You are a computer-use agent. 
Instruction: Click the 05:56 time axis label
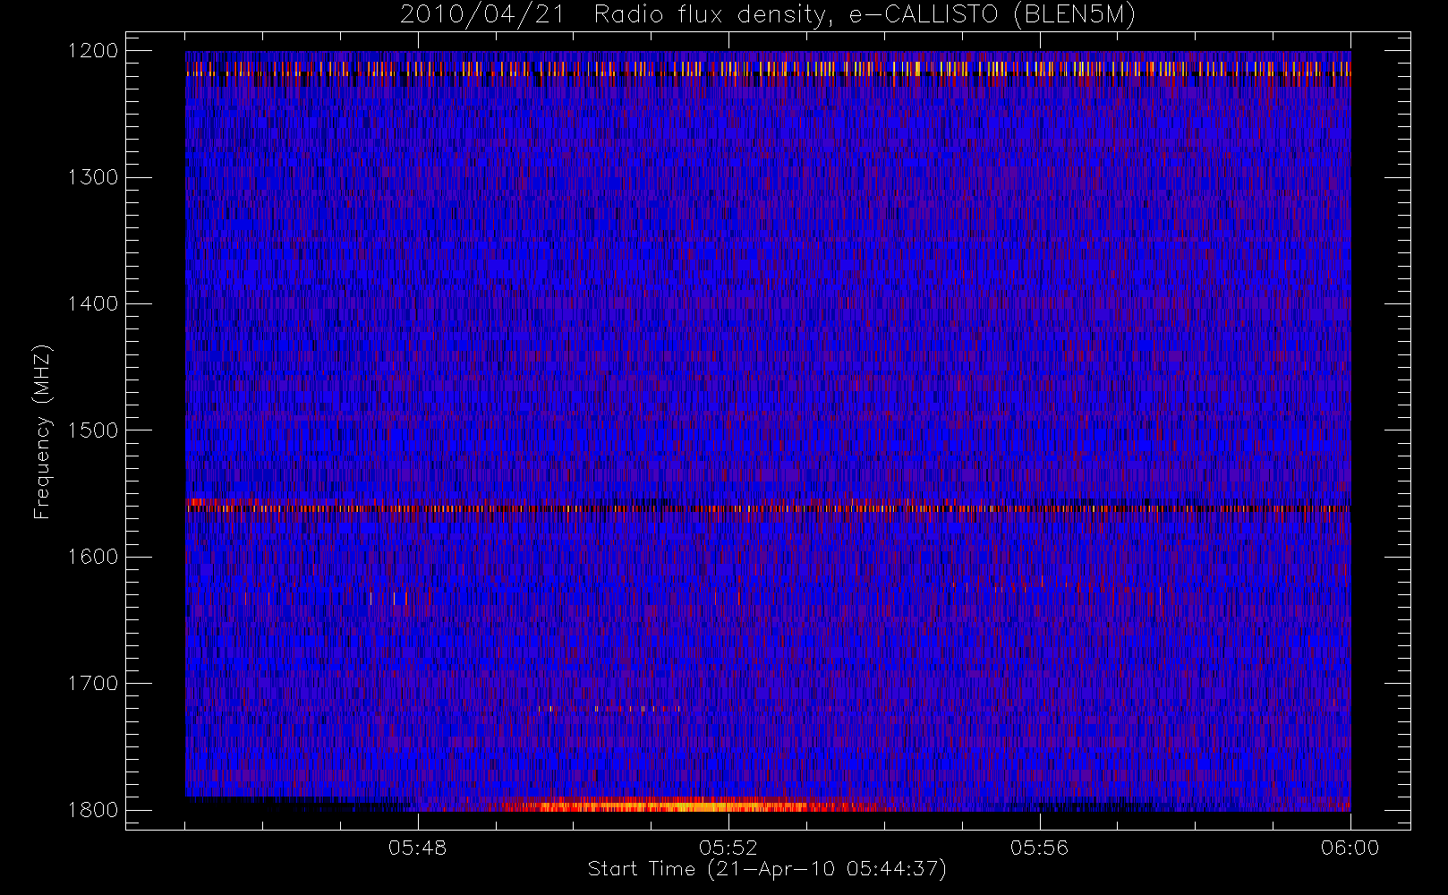pyautogui.click(x=1039, y=848)
